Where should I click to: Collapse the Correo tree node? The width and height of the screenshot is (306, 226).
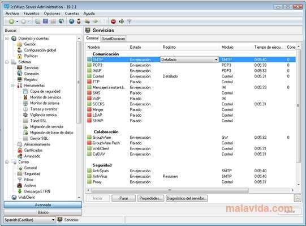[x=7, y=162]
